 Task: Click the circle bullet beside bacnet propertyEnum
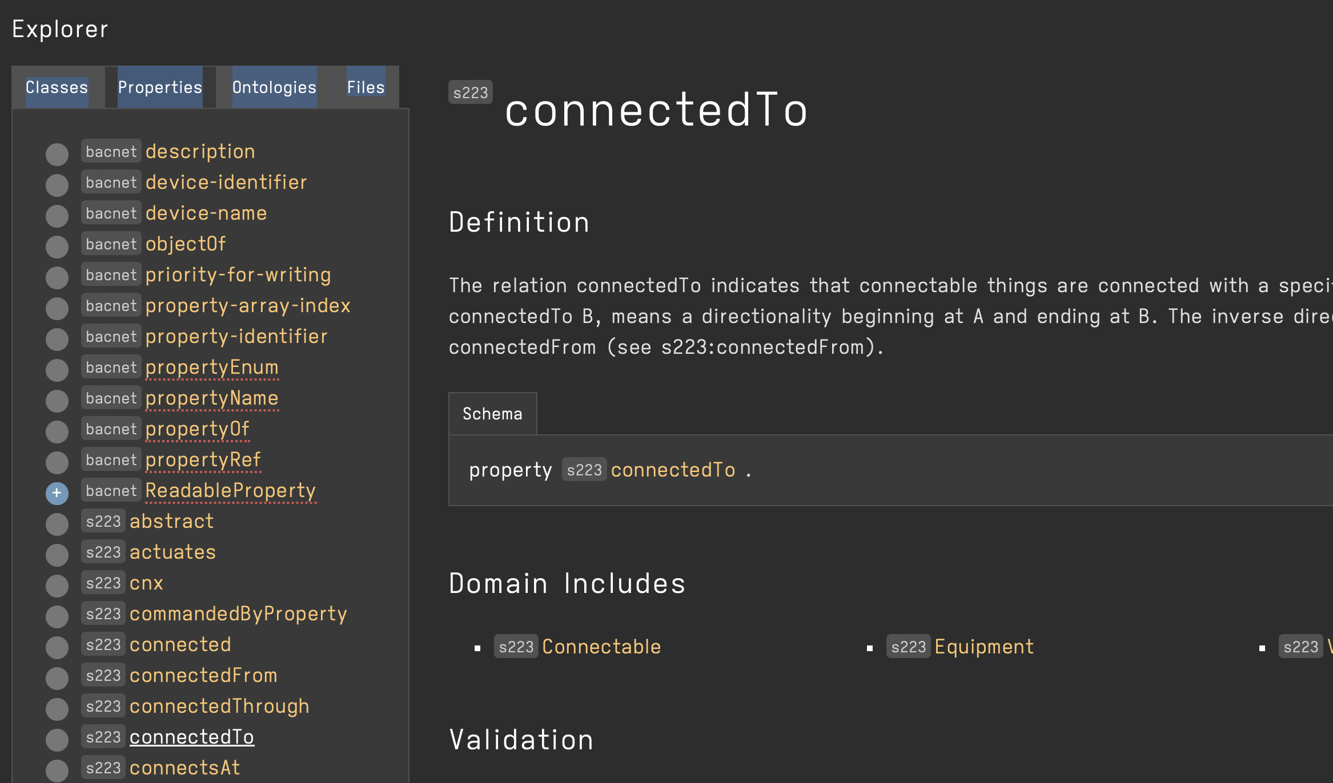[x=57, y=369]
